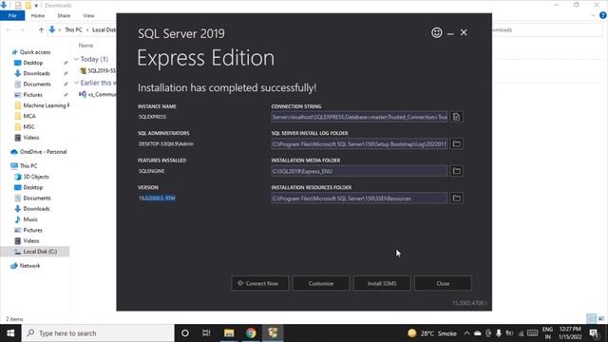Screen dimensions: 608x342
Task: Open the SQL Server install log folder icon
Action: 456,143
